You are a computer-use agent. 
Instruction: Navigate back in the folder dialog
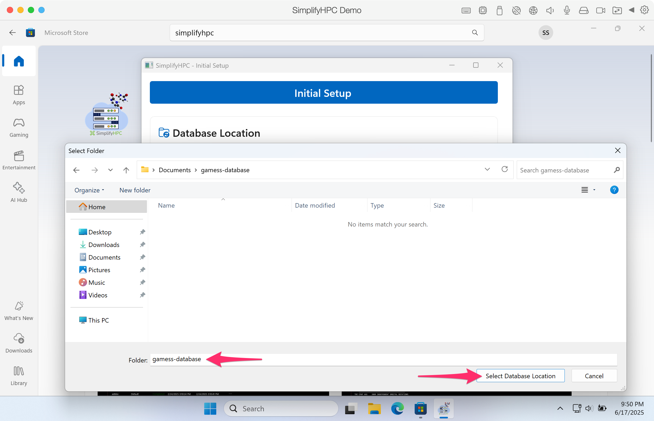pos(77,170)
